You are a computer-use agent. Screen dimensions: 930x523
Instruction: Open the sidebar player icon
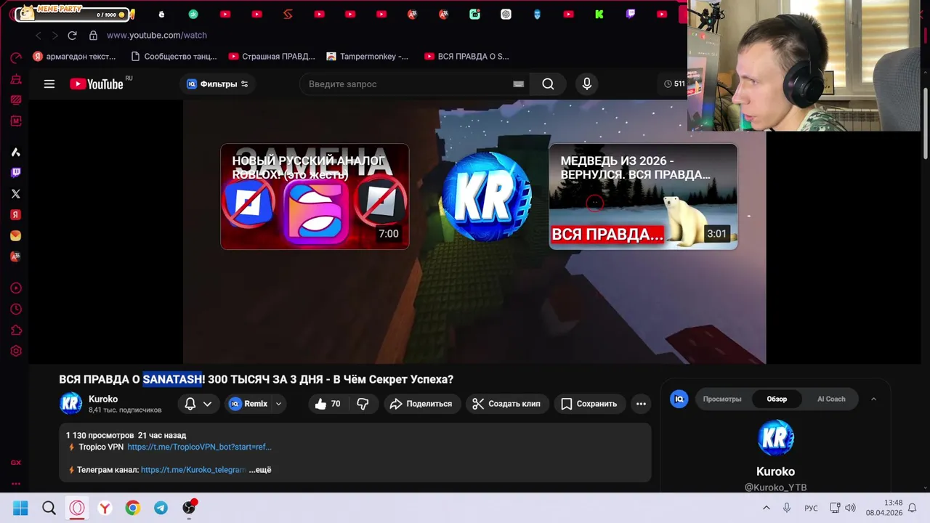[x=15, y=288]
